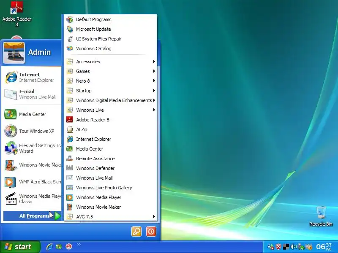Click the Admin user picture
Viewport: 338px width, 253px height.
coord(14,53)
